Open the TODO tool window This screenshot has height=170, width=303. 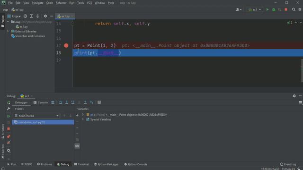(27, 164)
